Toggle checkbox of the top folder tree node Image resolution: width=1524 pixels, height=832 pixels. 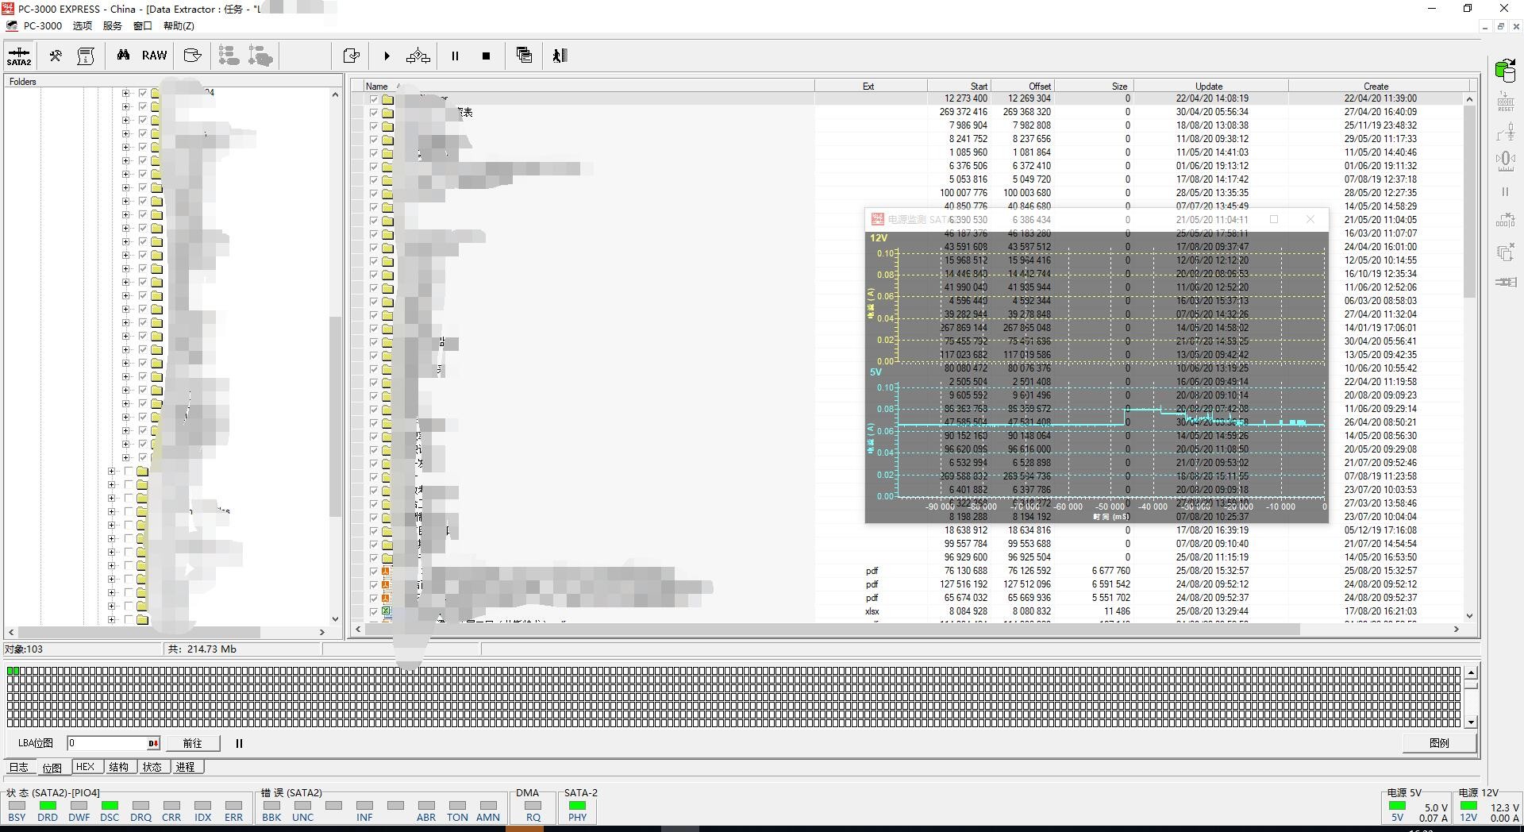[x=143, y=93]
